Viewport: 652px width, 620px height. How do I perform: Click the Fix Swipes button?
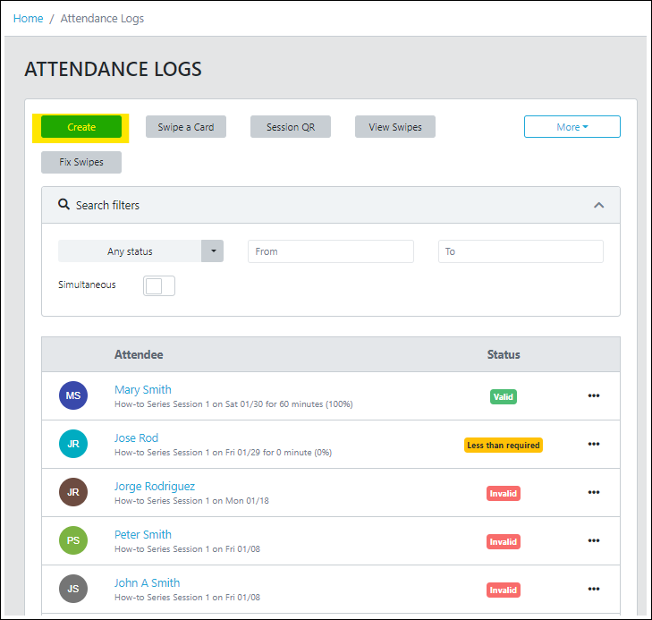81,162
